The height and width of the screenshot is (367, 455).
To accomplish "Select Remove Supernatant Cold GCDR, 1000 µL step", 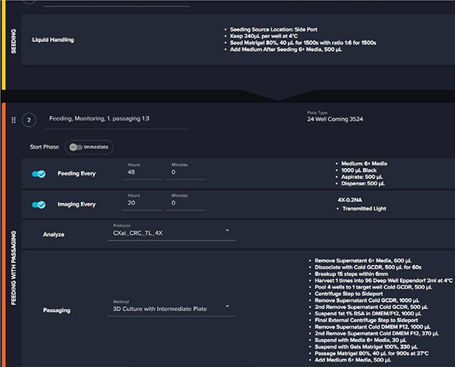I will coord(367,301).
